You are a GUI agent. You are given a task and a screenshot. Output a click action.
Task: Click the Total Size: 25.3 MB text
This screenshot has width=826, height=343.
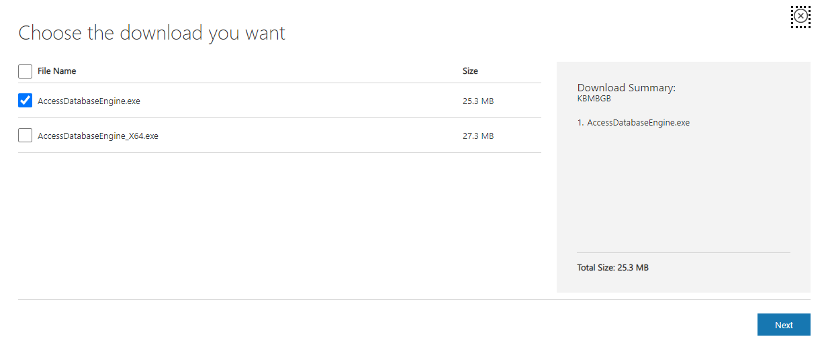[x=612, y=268]
